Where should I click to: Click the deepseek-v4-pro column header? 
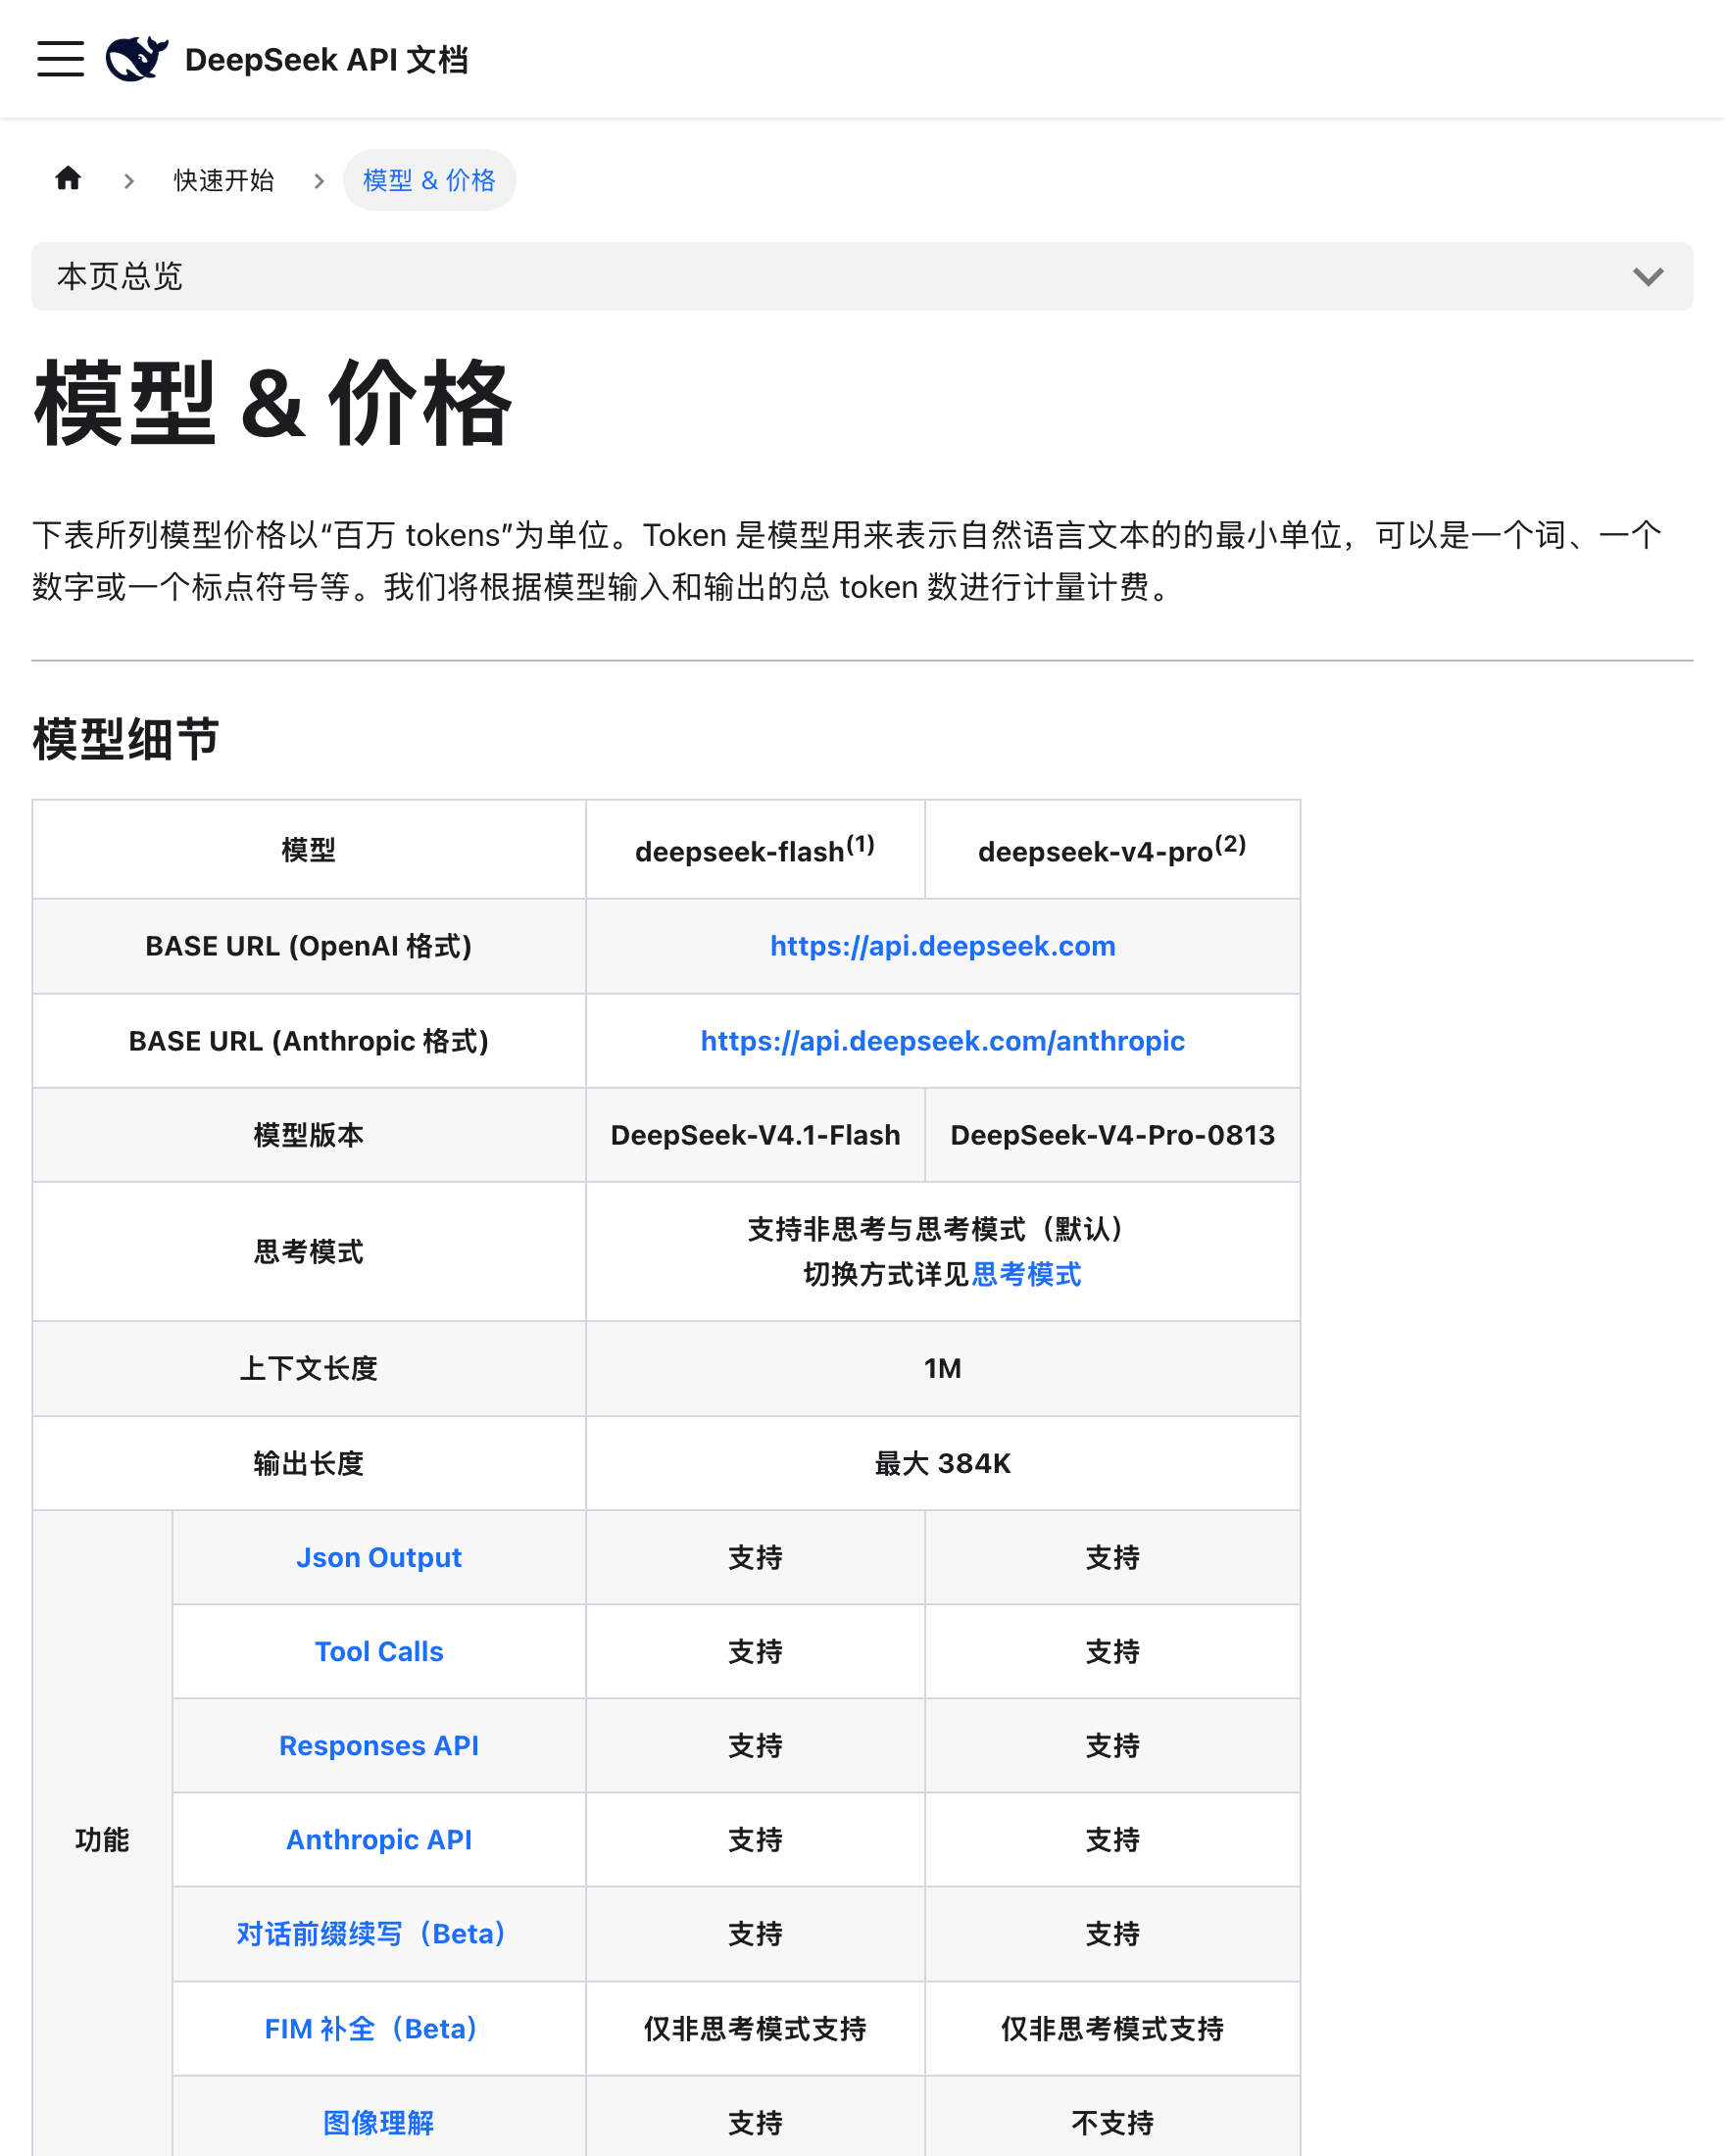[x=1112, y=849]
